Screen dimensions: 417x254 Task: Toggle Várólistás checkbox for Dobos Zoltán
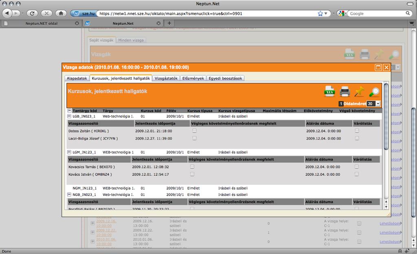[357, 131]
